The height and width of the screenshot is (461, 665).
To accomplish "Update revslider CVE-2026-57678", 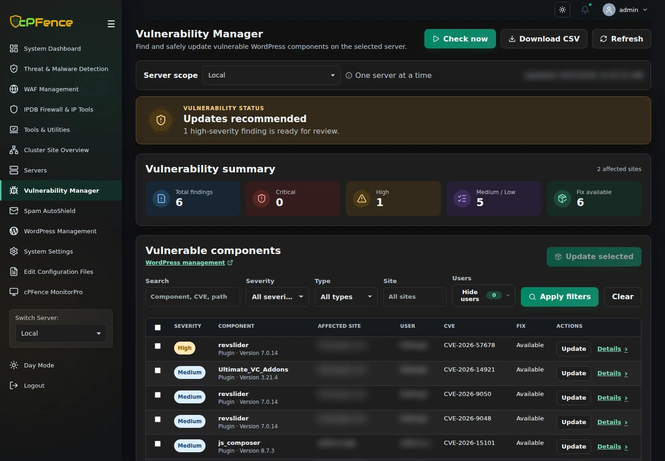I will point(574,349).
